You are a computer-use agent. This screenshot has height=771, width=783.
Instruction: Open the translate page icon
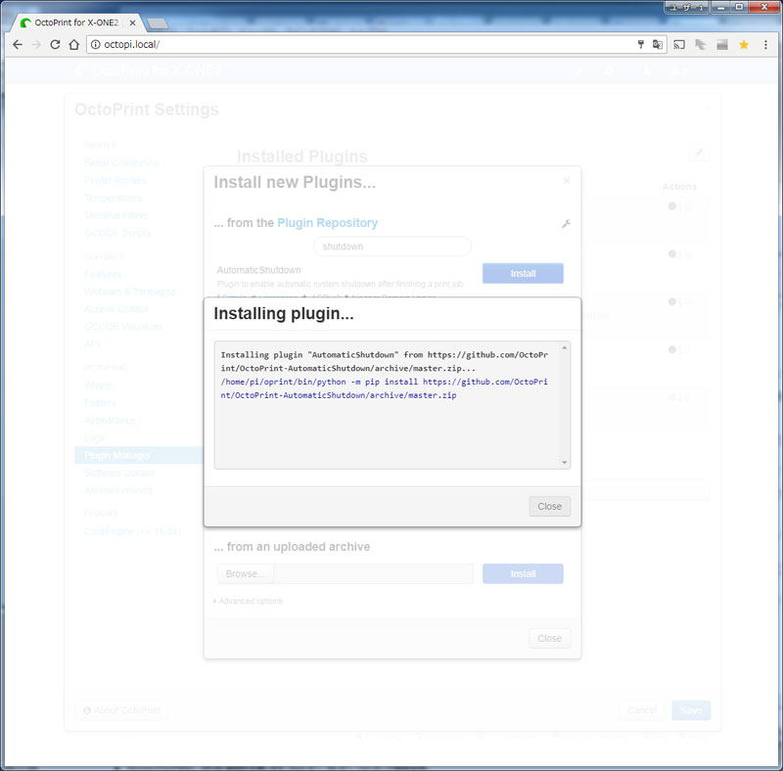pos(657,44)
